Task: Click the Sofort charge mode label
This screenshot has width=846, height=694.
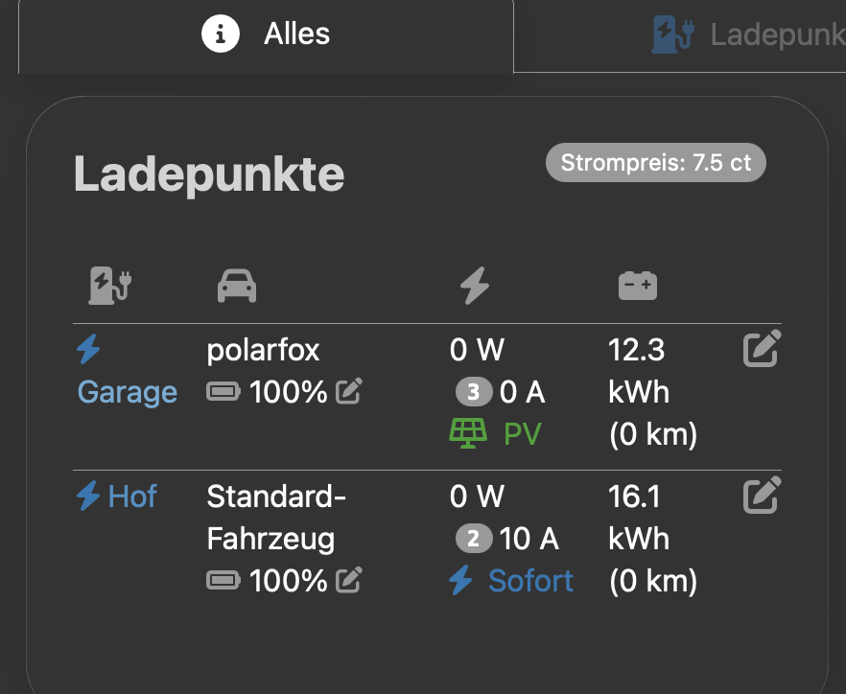Action: (x=530, y=580)
